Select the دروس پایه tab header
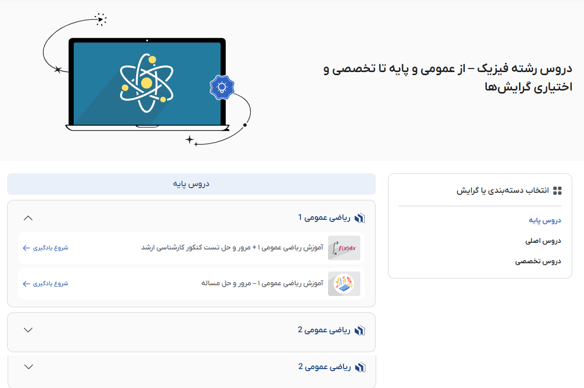The width and height of the screenshot is (584, 388). pyautogui.click(x=191, y=184)
